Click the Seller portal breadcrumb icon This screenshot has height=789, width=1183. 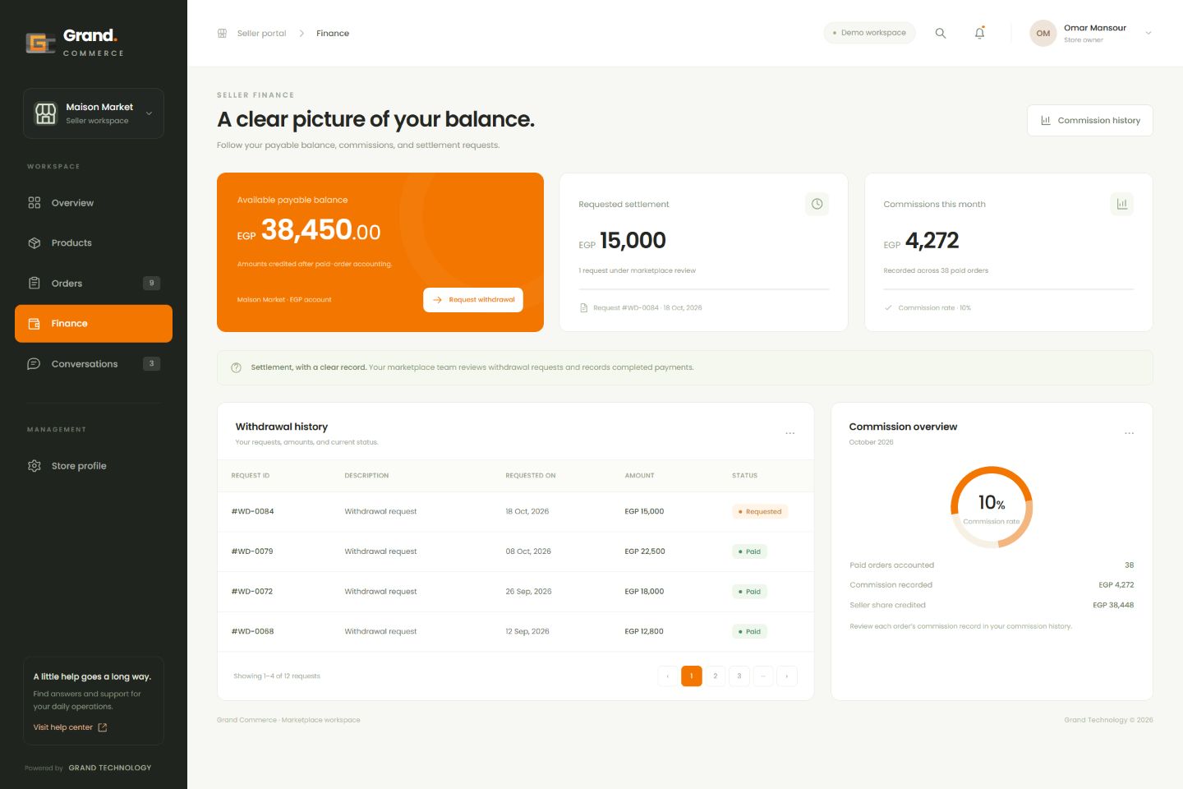coord(222,33)
